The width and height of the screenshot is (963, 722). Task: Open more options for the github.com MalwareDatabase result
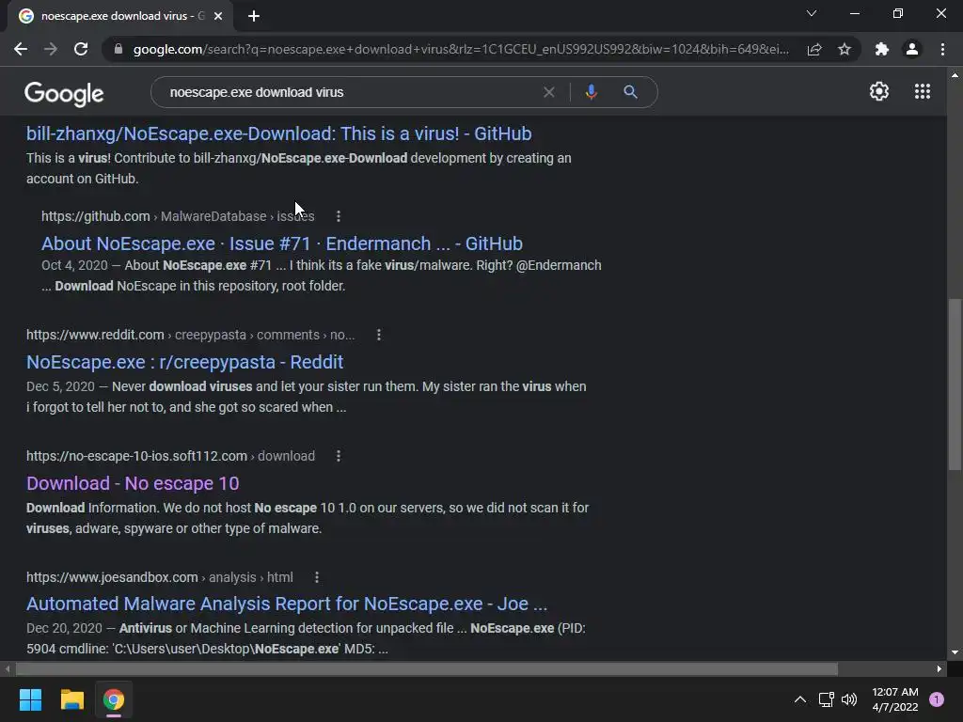[339, 216]
